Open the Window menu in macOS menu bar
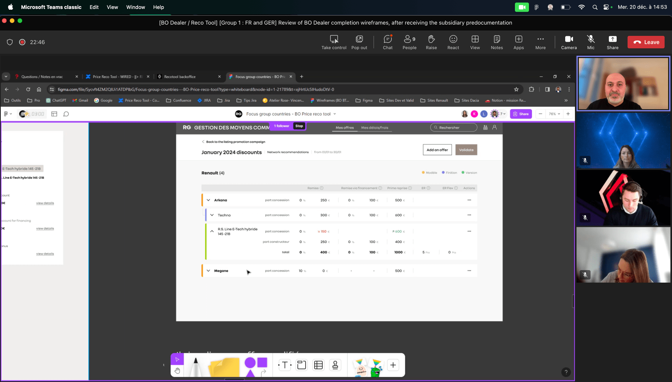 click(x=136, y=7)
